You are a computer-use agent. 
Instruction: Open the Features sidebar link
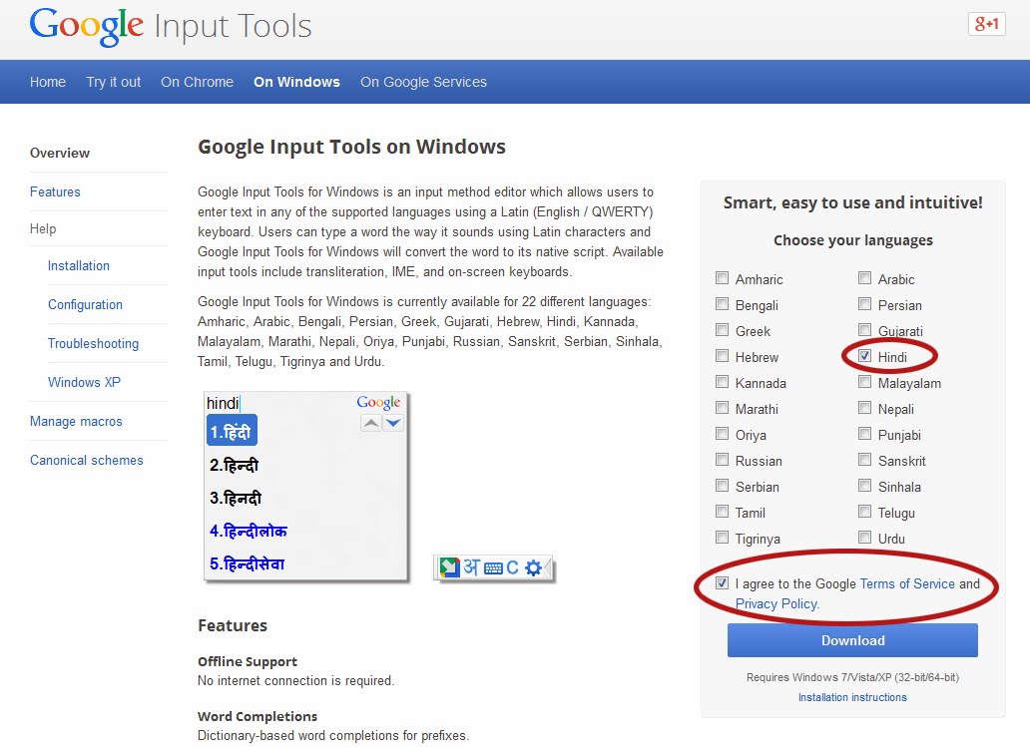click(55, 191)
